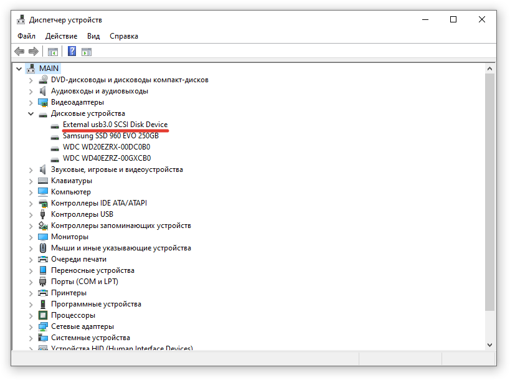Click the Forward arrow toolbar icon
The height and width of the screenshot is (380, 510).
click(34, 52)
